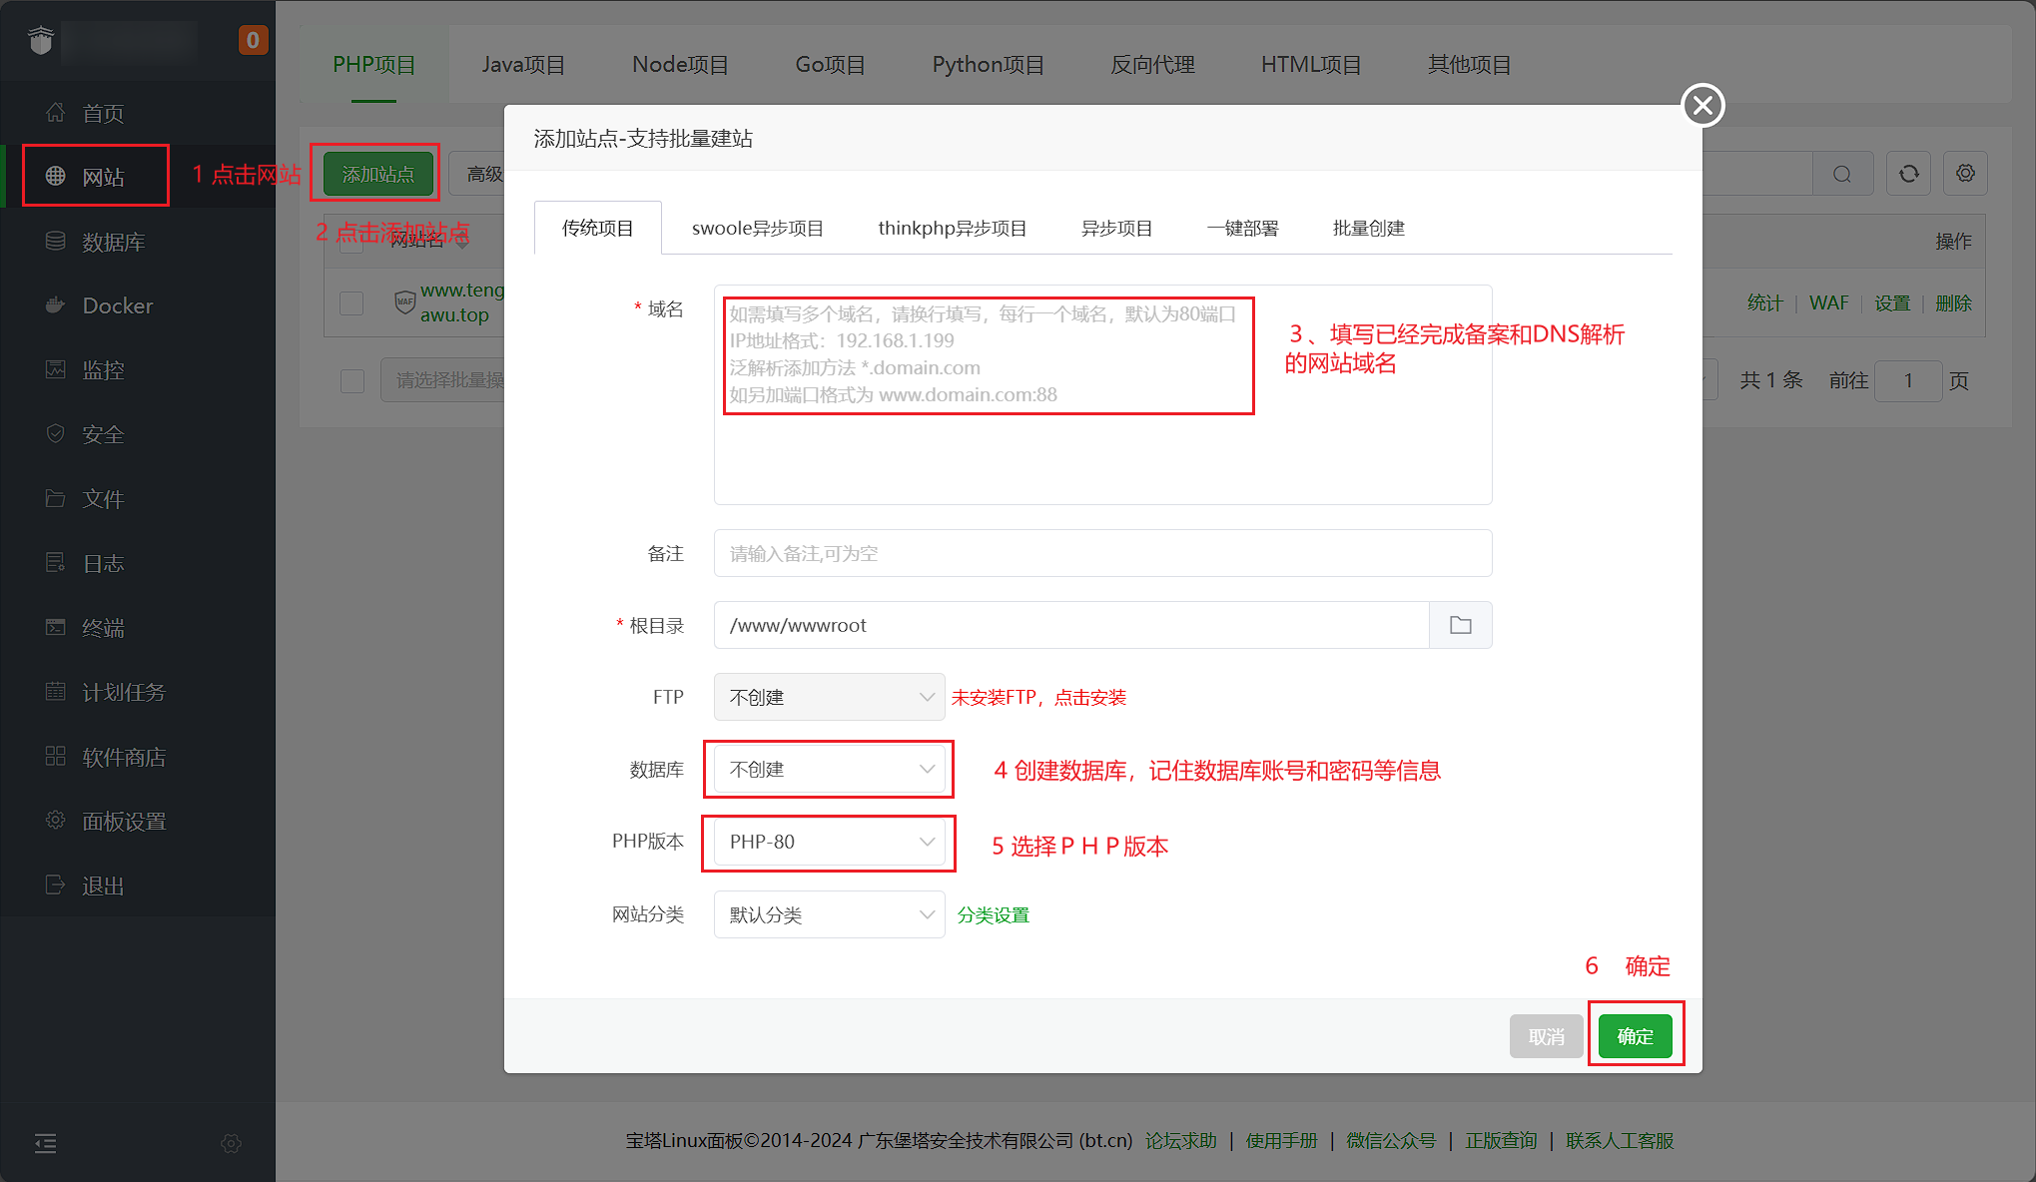Screen dimensions: 2036x1182
Task: Collapse sidebar using bottom-left menu icon
Action: [46, 1143]
